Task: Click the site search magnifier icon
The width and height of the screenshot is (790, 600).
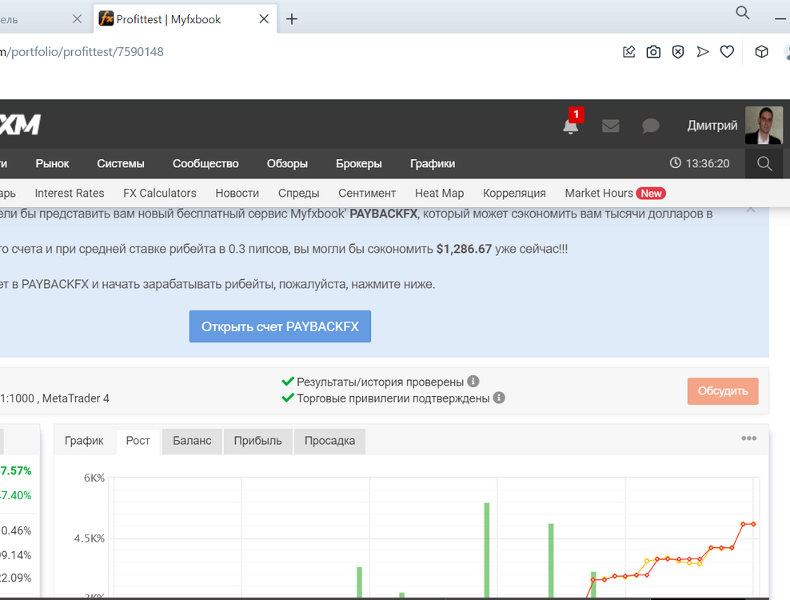Action: (x=764, y=163)
